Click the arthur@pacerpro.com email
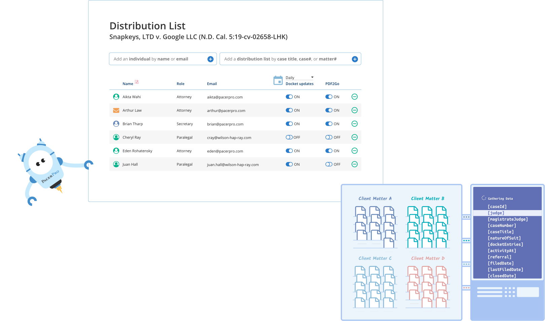This screenshot has width=545, height=321. [226, 111]
